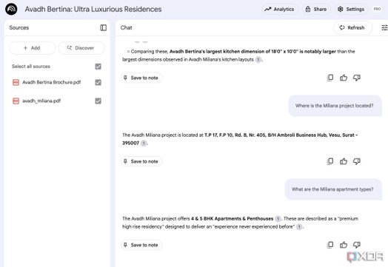Click the Analytics trend arrow icon

(x=268, y=10)
